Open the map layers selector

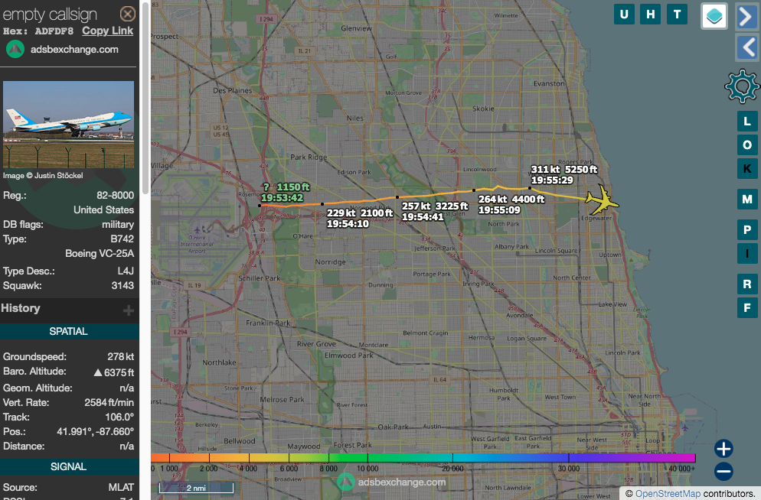[714, 16]
